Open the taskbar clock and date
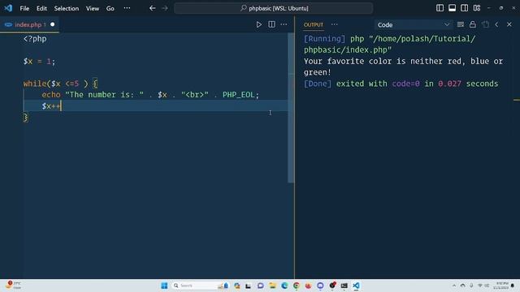This screenshot has width=520, height=292. pos(500,286)
